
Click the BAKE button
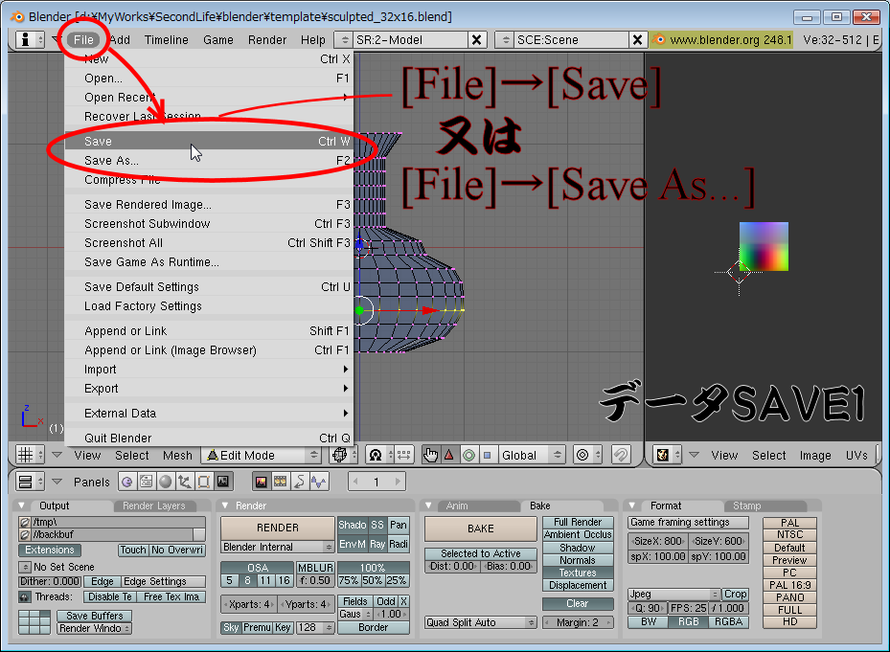[481, 528]
